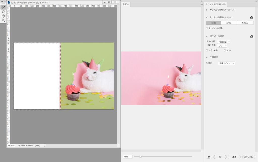
Task: Click the 53% preview zoom field
Action: click(127, 157)
